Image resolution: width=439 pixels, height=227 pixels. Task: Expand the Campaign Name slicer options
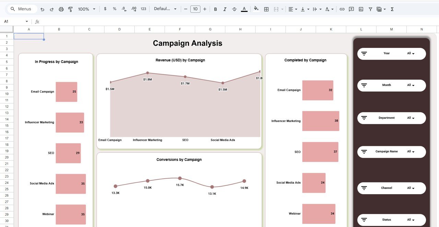tap(411, 152)
